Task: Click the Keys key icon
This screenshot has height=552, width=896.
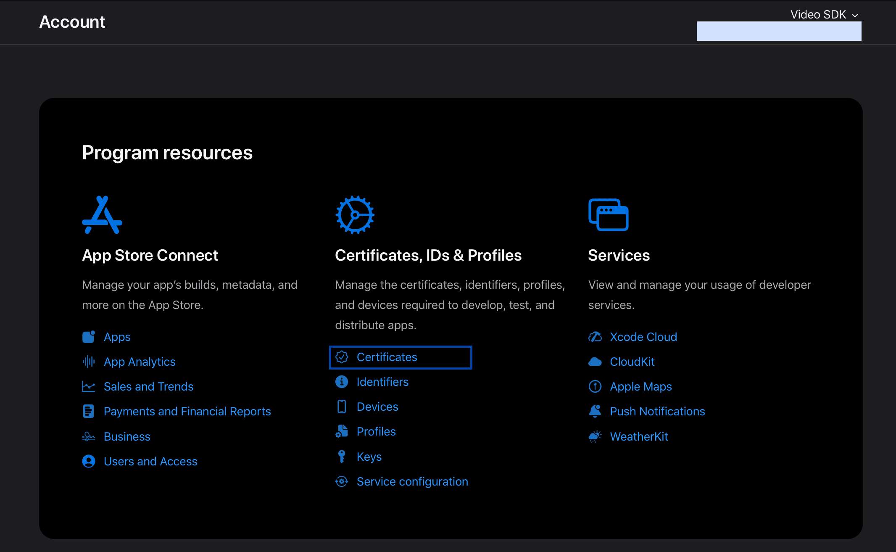Action: [x=342, y=457]
